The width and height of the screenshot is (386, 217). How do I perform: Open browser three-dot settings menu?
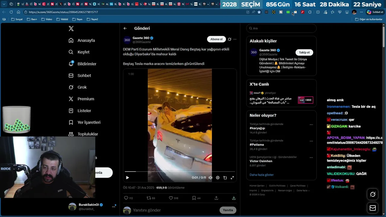pyautogui.click(x=361, y=12)
